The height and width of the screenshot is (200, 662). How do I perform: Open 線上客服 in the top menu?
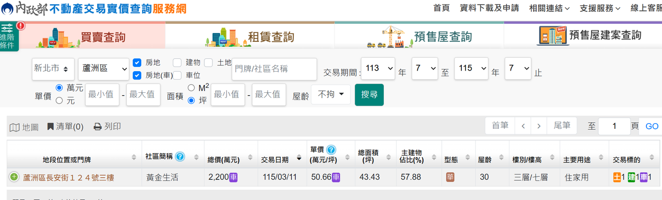coord(646,8)
